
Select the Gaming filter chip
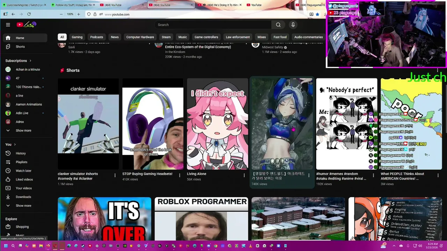tap(77, 37)
